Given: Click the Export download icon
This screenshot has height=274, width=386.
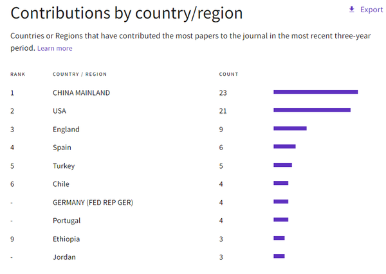Looking at the screenshot, I should pyautogui.click(x=351, y=10).
